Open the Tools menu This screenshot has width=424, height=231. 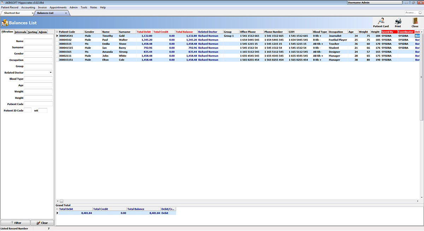point(84,7)
